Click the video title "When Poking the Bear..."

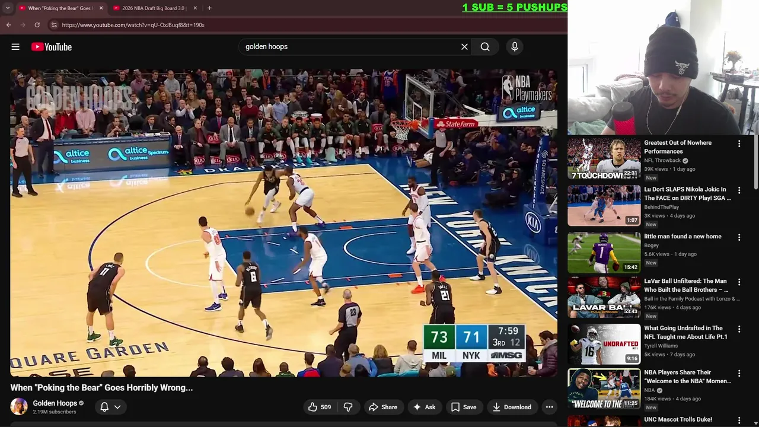pyautogui.click(x=101, y=388)
